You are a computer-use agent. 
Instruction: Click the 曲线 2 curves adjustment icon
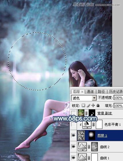82,146
